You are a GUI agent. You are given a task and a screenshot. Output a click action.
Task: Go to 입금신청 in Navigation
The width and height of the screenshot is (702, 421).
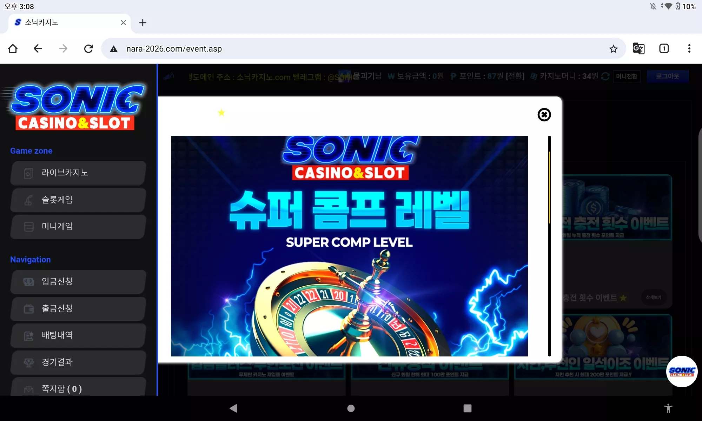point(78,281)
